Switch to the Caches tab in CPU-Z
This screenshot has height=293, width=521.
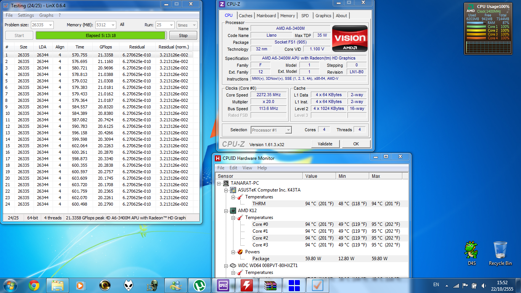click(245, 16)
